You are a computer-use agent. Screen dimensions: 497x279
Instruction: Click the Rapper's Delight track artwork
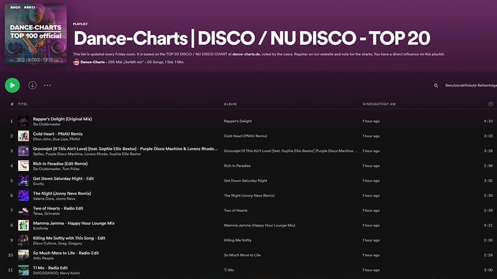23,121
